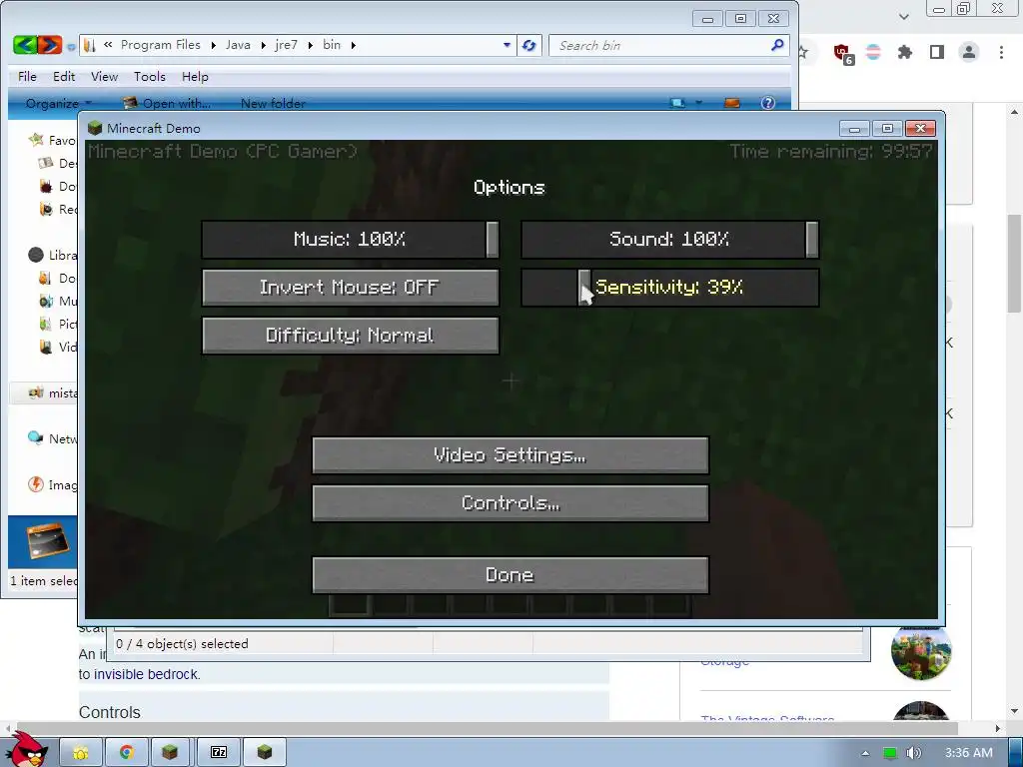
Task: Open the volume speaker tray icon
Action: click(x=913, y=753)
